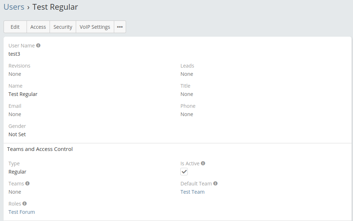Click the Test Regular page title
This screenshot has width=353, height=221.
pyautogui.click(x=55, y=7)
